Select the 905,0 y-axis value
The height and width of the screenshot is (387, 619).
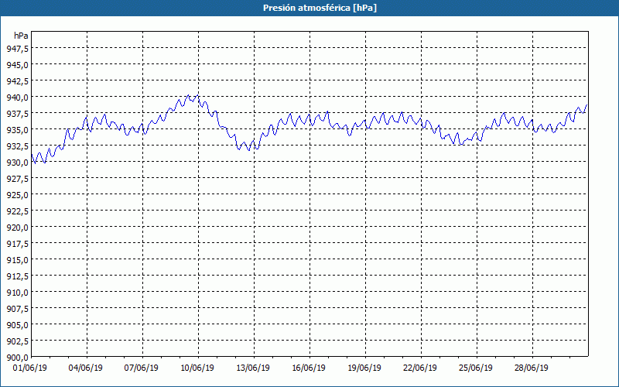[17, 325]
